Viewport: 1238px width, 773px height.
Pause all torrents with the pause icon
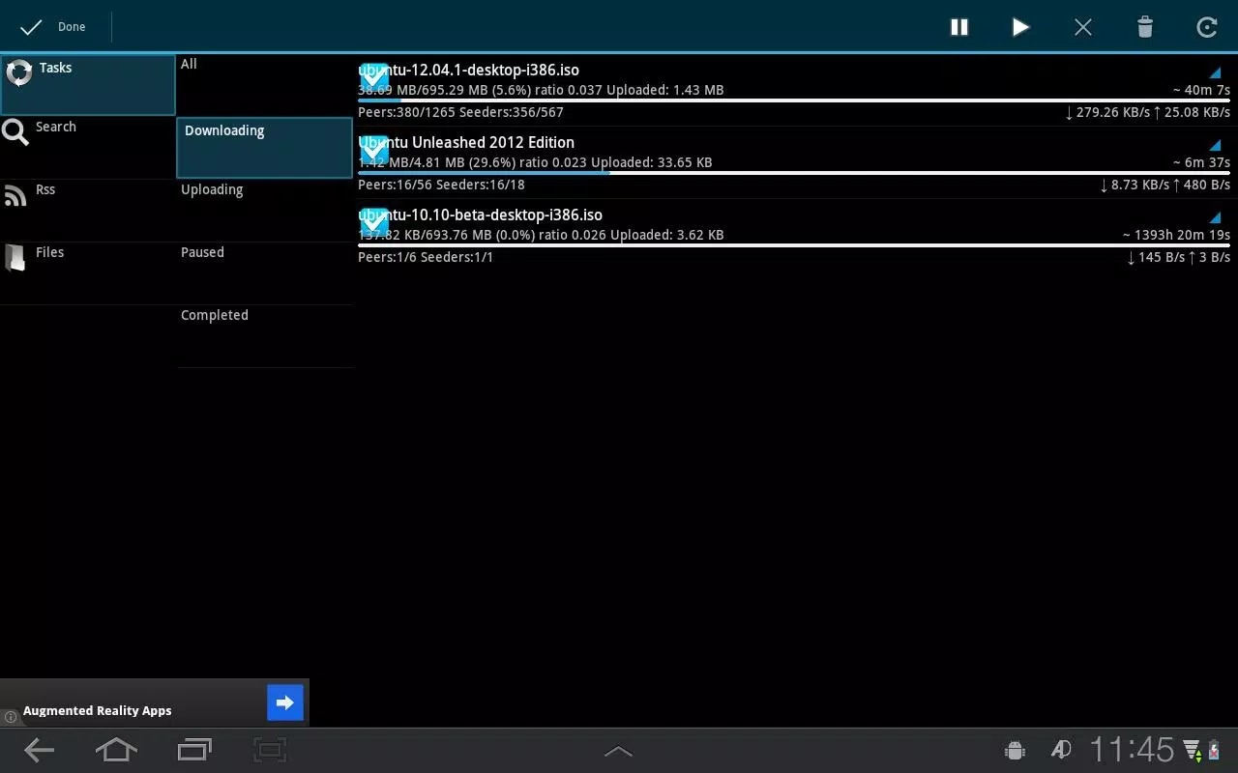click(958, 27)
